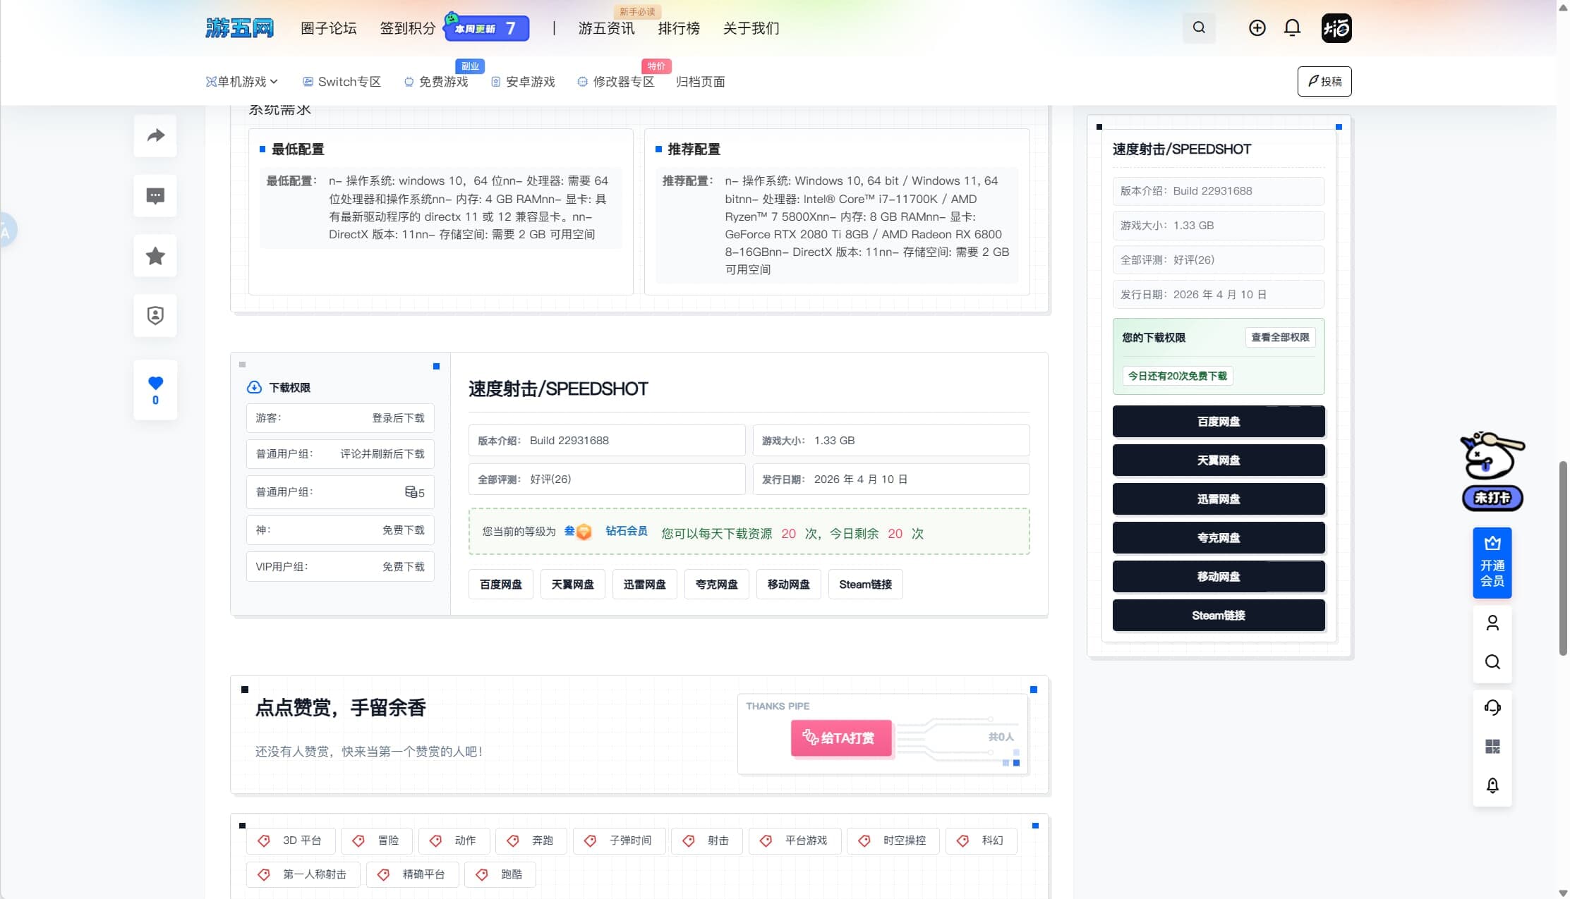This screenshot has width=1570, height=899.
Task: Click the dark 迅雷网盘 sidebar button
Action: coord(1219,499)
